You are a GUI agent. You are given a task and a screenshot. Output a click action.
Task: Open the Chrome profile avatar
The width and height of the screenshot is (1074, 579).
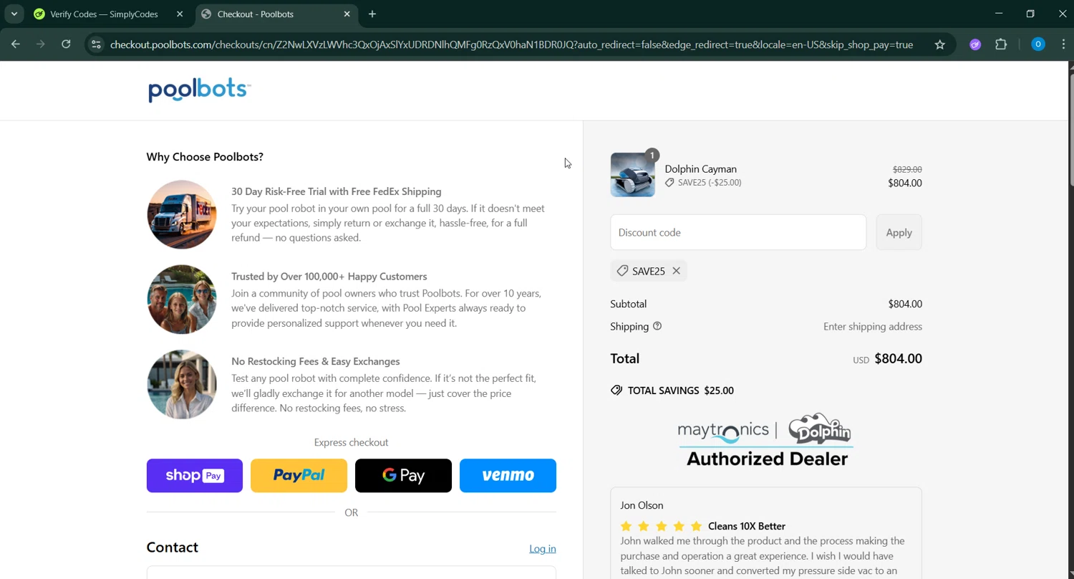tap(1037, 44)
